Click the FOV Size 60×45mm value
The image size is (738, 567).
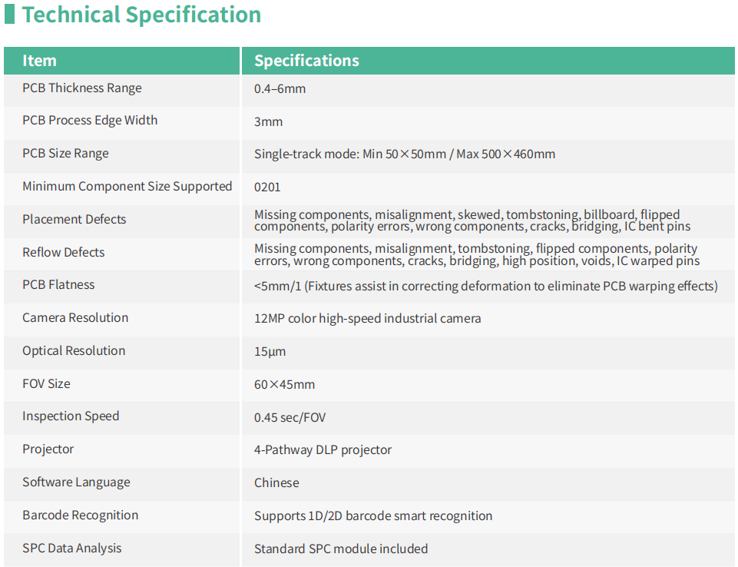tap(284, 384)
